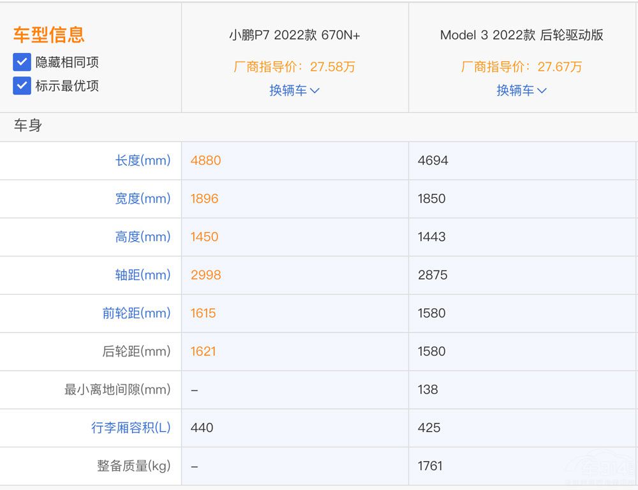The width and height of the screenshot is (638, 490).
Task: Uncheck the 隐藏相同项 checkbox
Action: 22,62
